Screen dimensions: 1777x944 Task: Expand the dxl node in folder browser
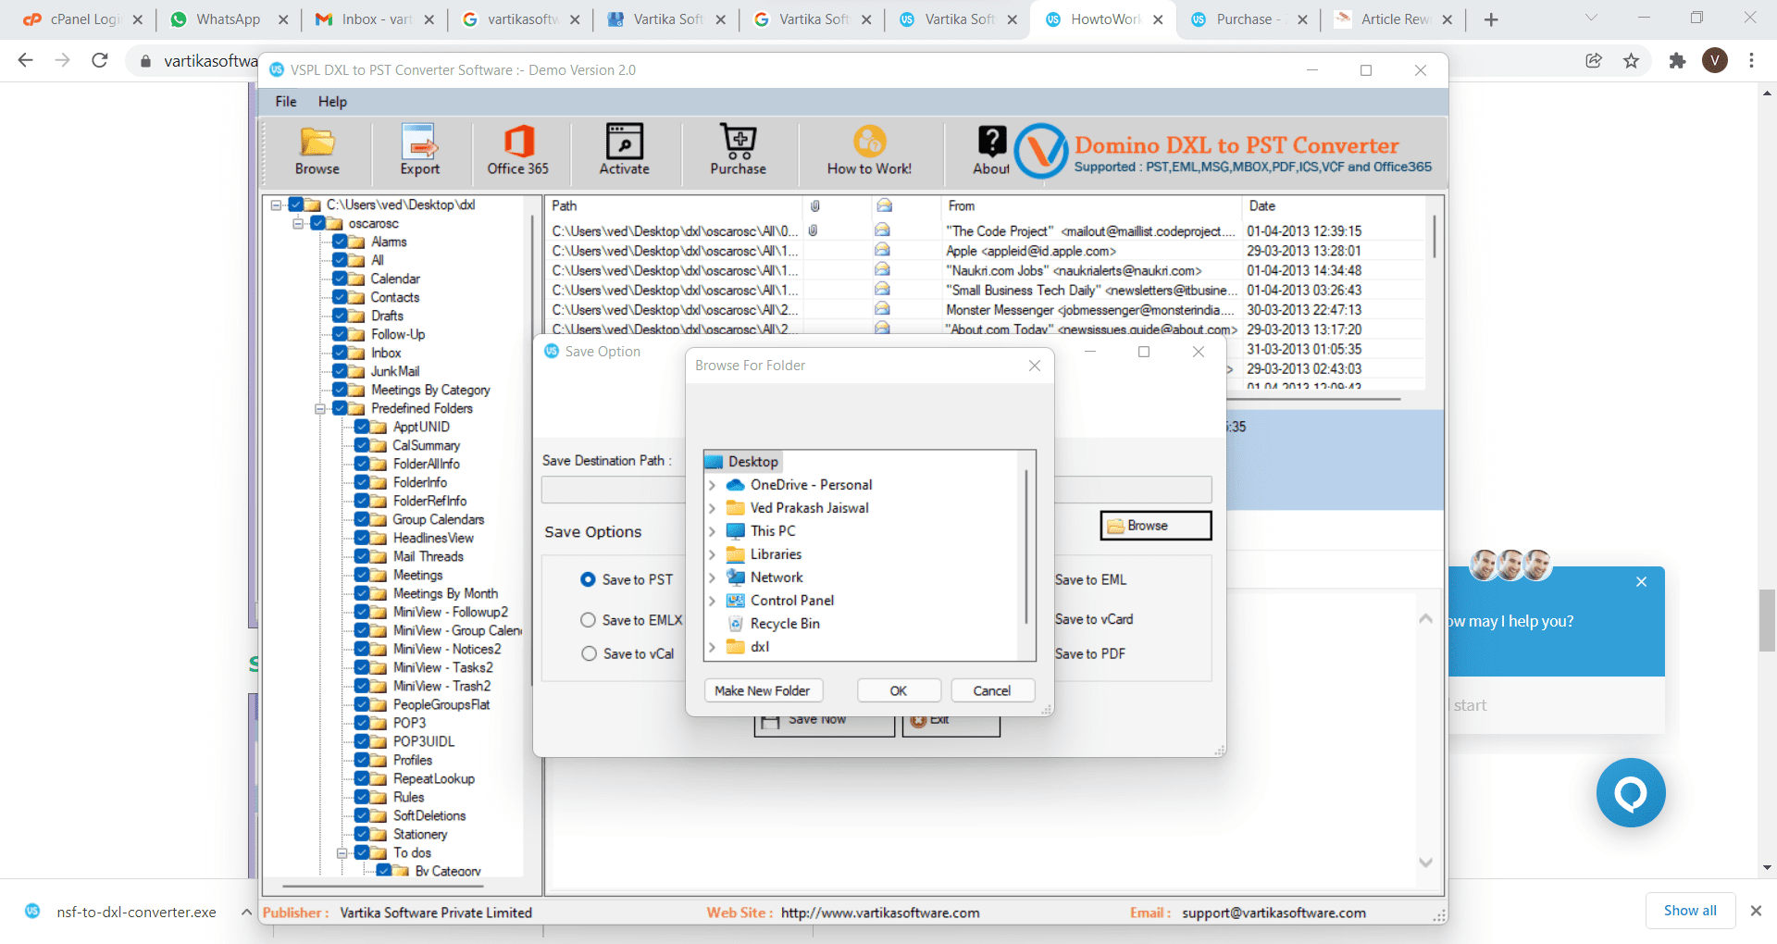point(712,647)
